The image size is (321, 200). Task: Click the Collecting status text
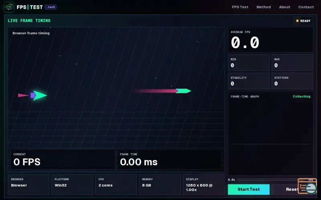click(x=301, y=96)
